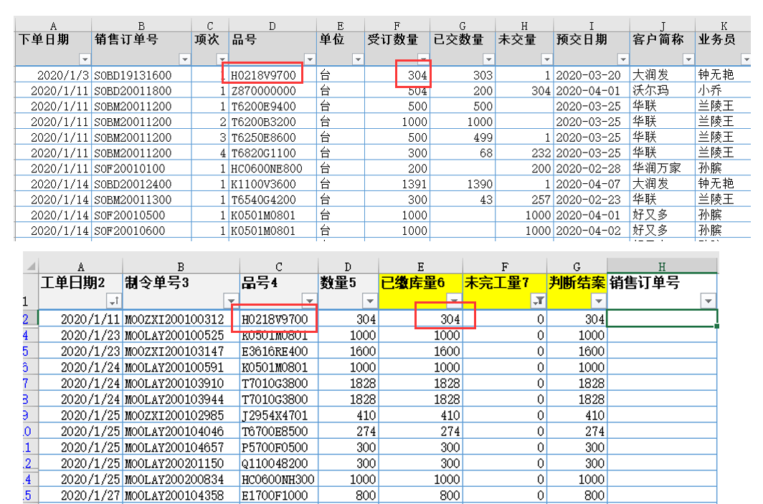Select cell E3616RE400

[x=279, y=351]
